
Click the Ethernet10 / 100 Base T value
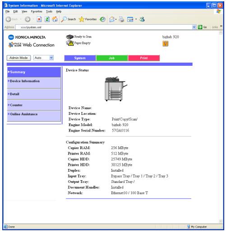pyautogui.click(x=129, y=193)
